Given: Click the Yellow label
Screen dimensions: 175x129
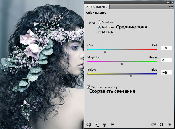Looking at the screenshot, I should point(92,70).
